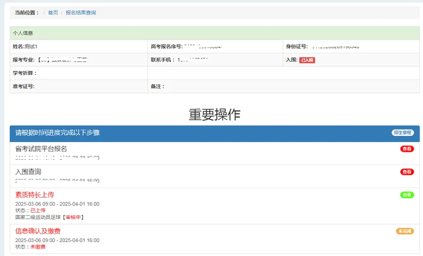The image size is (423, 256).
Task: Click the red 未缴费 payment status
Action: 38,247
